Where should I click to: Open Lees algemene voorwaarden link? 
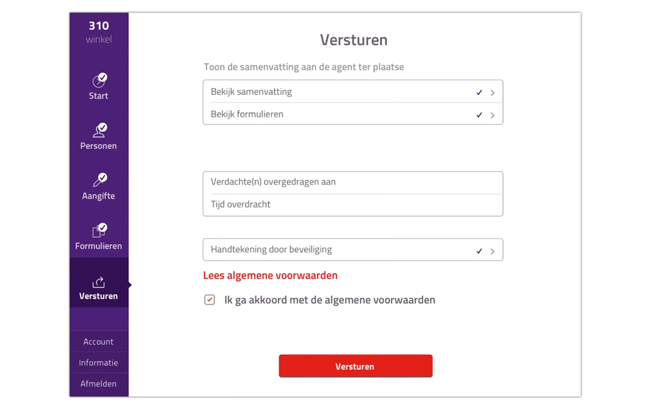tap(270, 276)
